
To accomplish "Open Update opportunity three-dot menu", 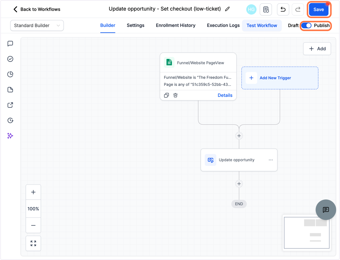I will coord(271,160).
